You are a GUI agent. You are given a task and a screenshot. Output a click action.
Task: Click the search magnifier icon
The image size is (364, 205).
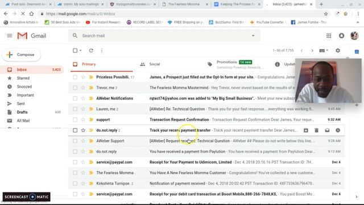click(75, 35)
